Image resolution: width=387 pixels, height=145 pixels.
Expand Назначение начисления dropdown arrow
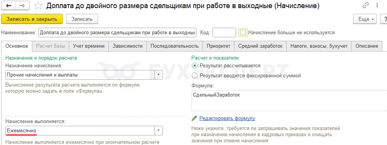tap(158, 75)
